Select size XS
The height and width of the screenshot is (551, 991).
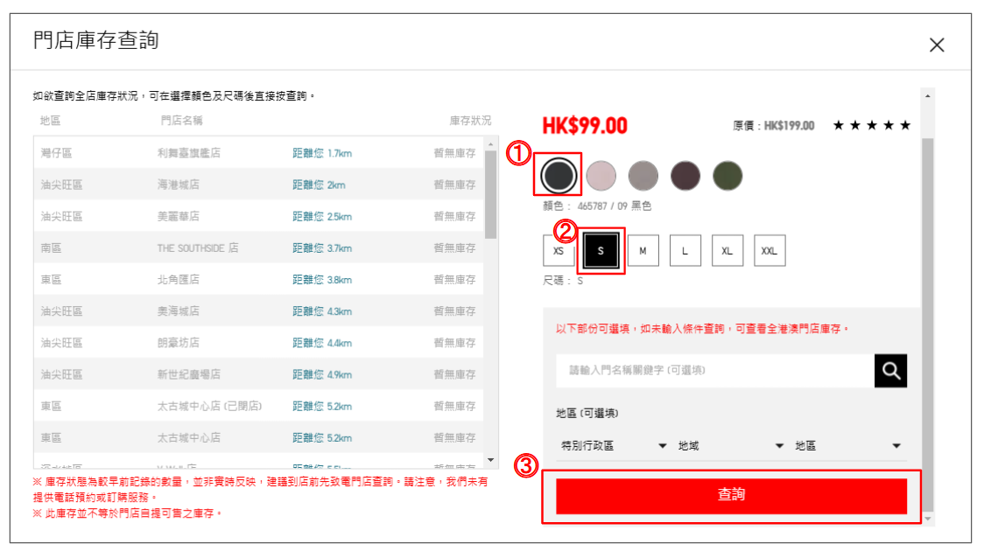pyautogui.click(x=559, y=251)
